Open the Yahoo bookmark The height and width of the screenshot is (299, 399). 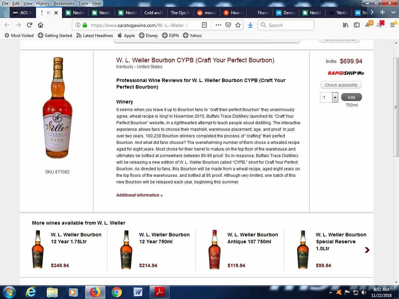192,35
